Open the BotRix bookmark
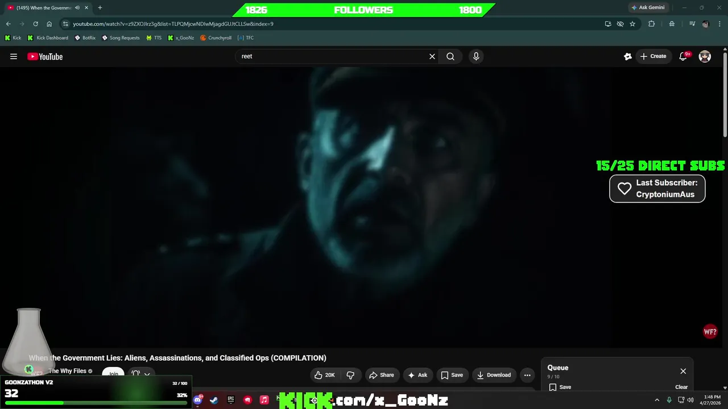This screenshot has width=728, height=409. (85, 38)
